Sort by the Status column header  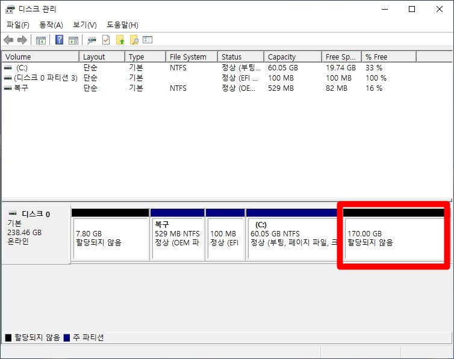click(x=241, y=57)
